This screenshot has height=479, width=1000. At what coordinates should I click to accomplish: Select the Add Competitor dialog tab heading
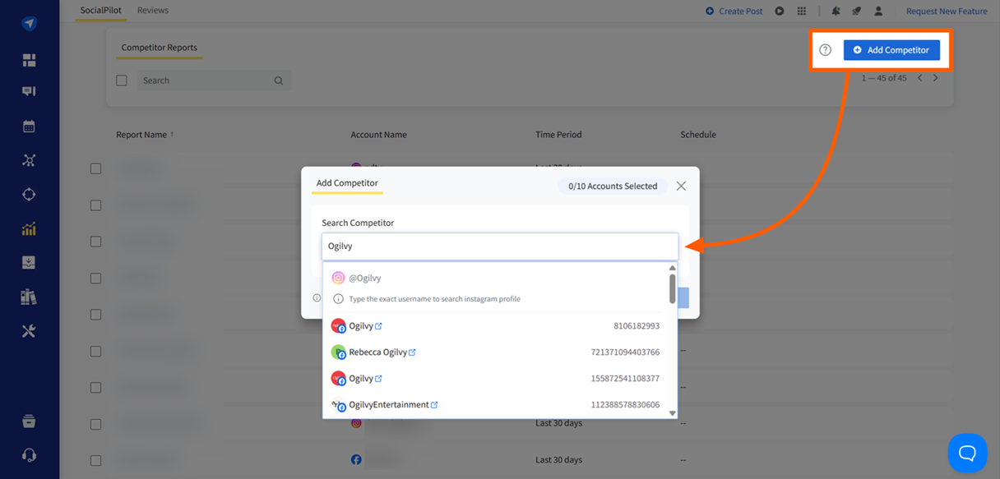pos(347,183)
